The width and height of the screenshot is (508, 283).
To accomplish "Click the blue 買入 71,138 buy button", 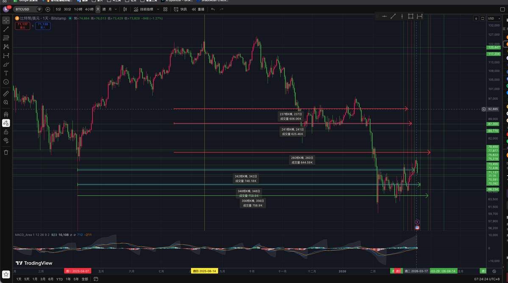I will point(43,25).
